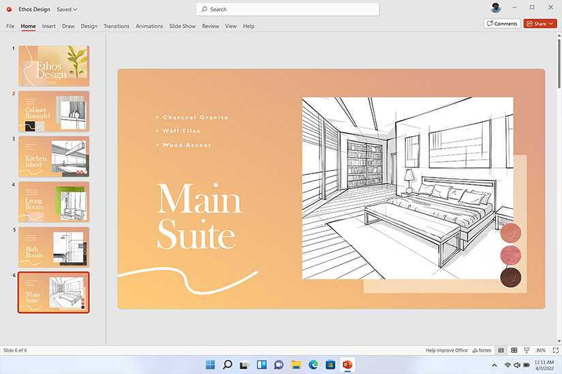Open the Task View taskbar icon
This screenshot has width=562, height=374.
point(245,365)
